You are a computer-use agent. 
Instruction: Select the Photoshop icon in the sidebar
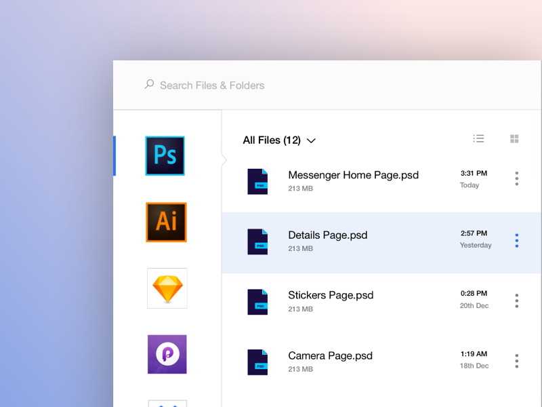point(166,155)
